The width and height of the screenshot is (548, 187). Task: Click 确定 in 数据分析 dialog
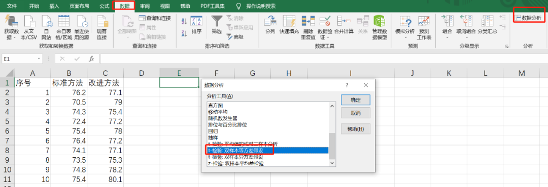click(355, 100)
